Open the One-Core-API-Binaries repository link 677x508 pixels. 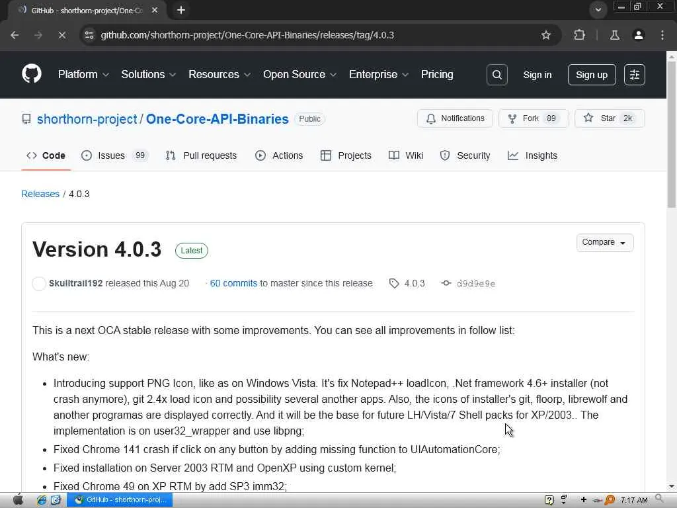pos(217,119)
